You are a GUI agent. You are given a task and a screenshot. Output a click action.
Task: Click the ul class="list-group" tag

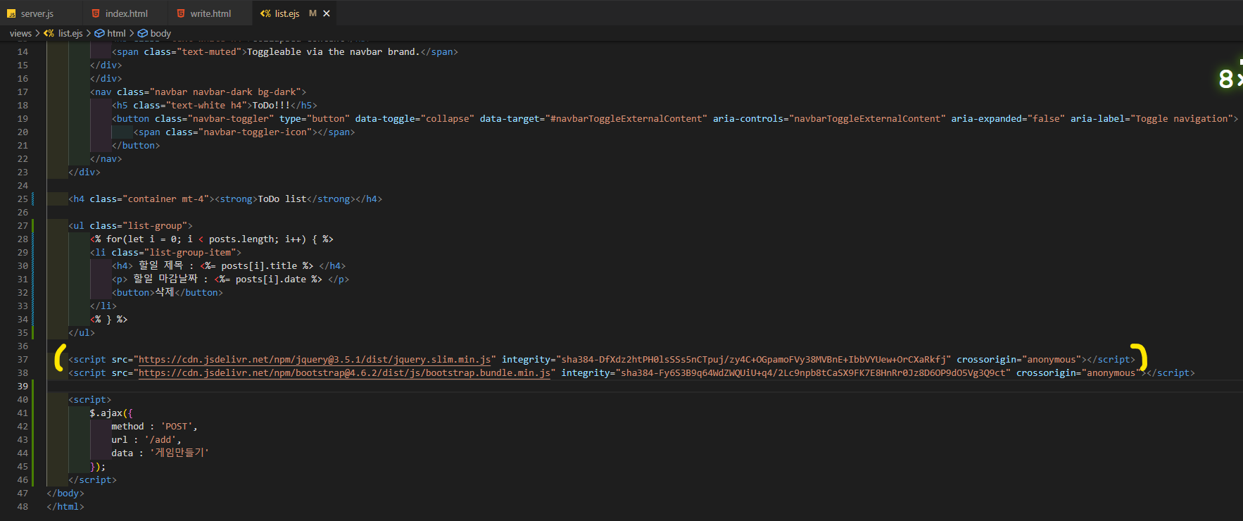tap(130, 225)
